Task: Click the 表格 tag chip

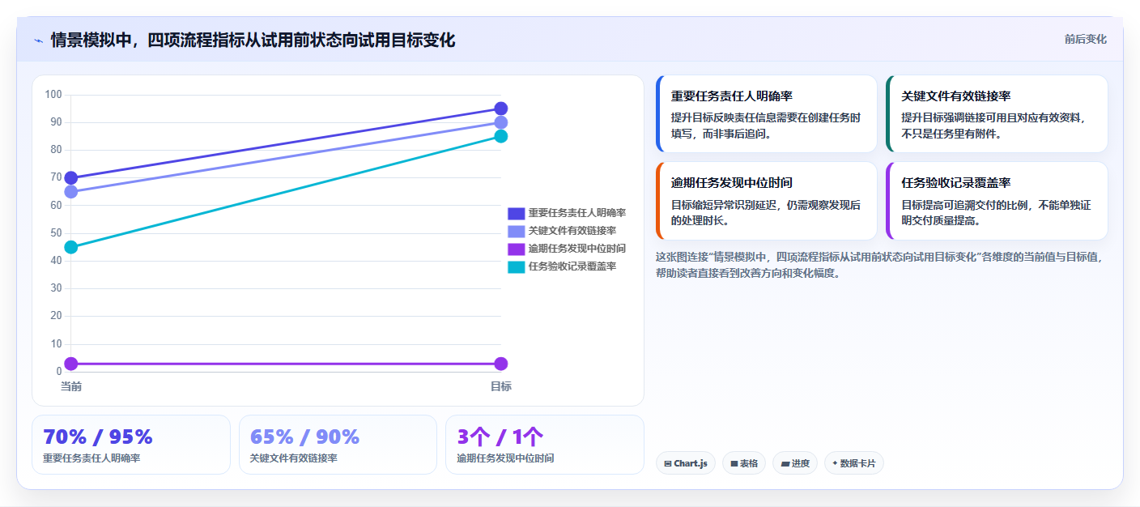Action: 744,463
